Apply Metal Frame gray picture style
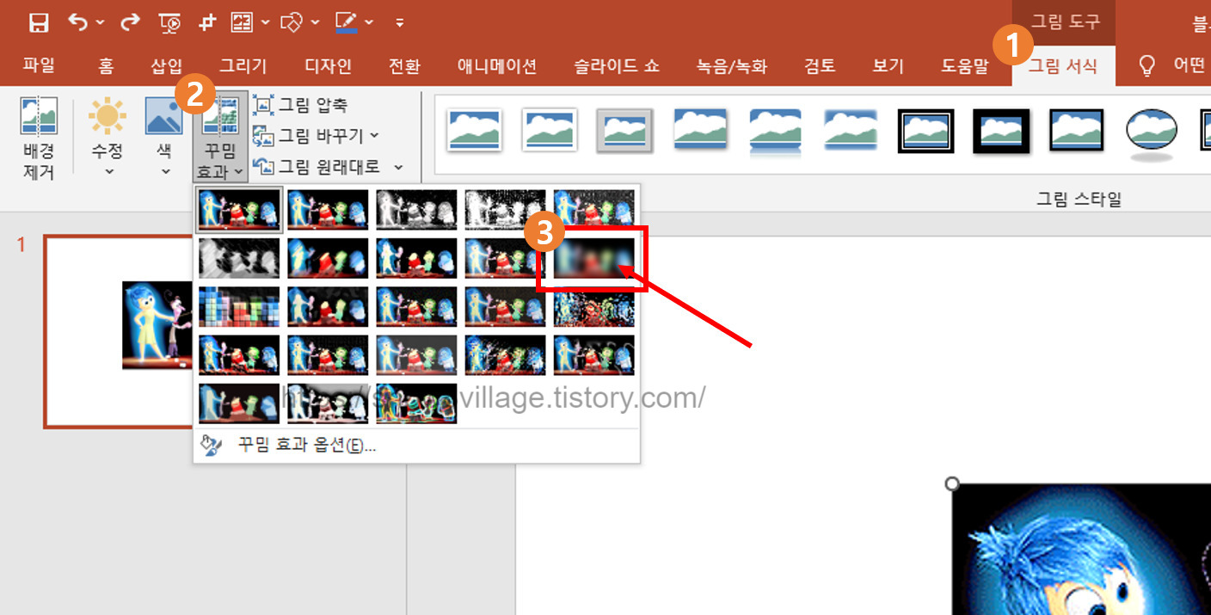Image resolution: width=1211 pixels, height=615 pixels. 625,131
